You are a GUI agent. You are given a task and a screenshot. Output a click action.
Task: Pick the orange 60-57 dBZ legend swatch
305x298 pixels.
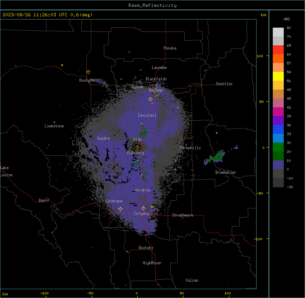(x=278, y=58)
